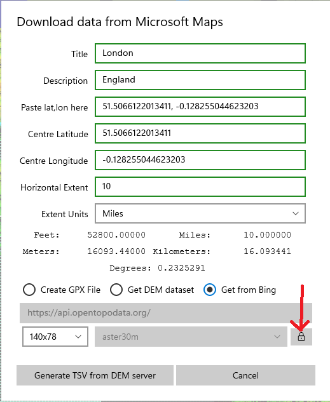Click the Horizontal Extent field showing 10

(x=200, y=187)
